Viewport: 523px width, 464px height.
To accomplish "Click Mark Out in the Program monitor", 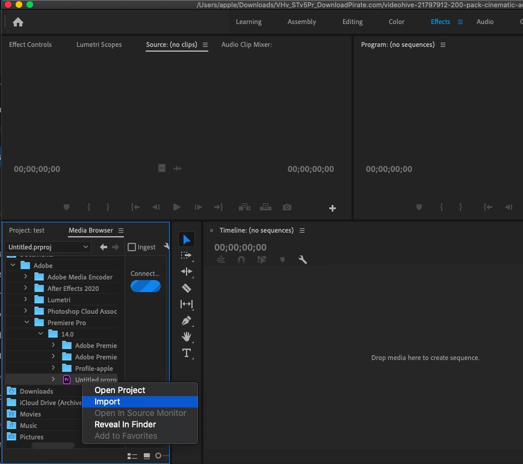I will pyautogui.click(x=460, y=207).
